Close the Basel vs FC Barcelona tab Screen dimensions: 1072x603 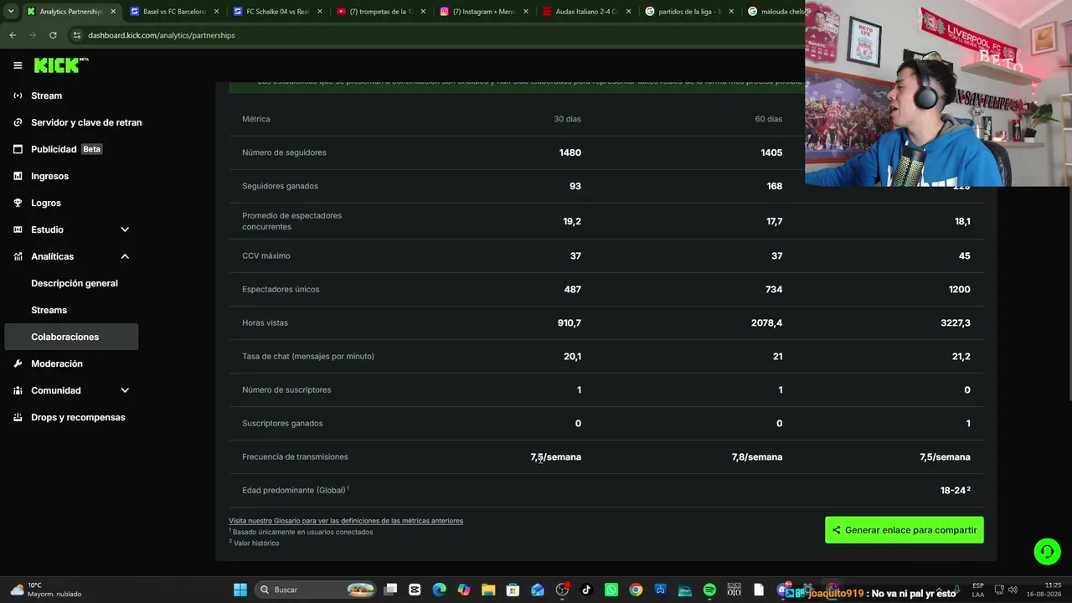pos(216,12)
